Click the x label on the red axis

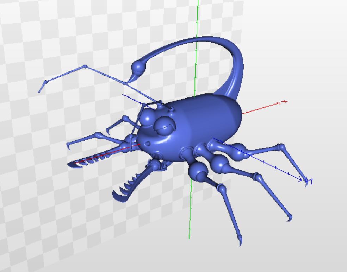click(x=285, y=101)
